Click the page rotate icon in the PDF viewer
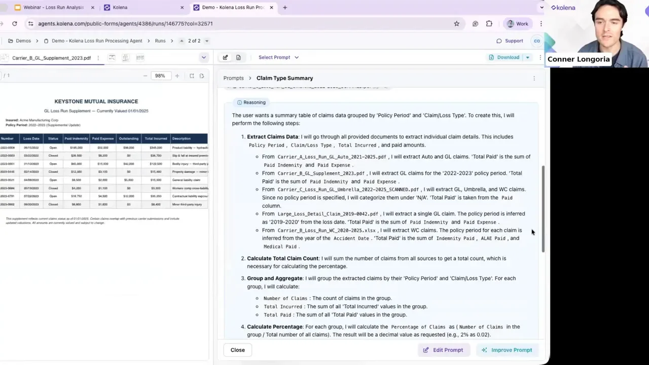The image size is (649, 365). [202, 75]
